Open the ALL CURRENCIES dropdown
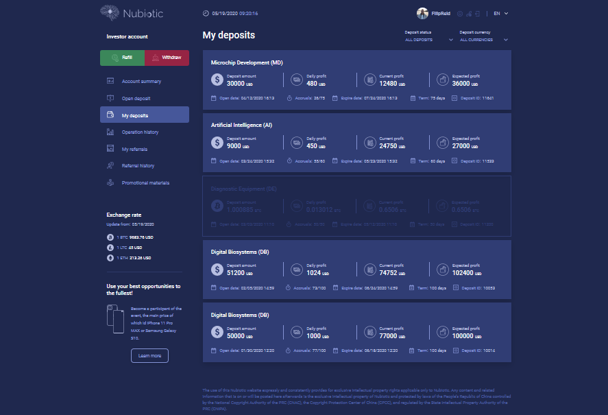This screenshot has height=415, width=608. [x=484, y=40]
